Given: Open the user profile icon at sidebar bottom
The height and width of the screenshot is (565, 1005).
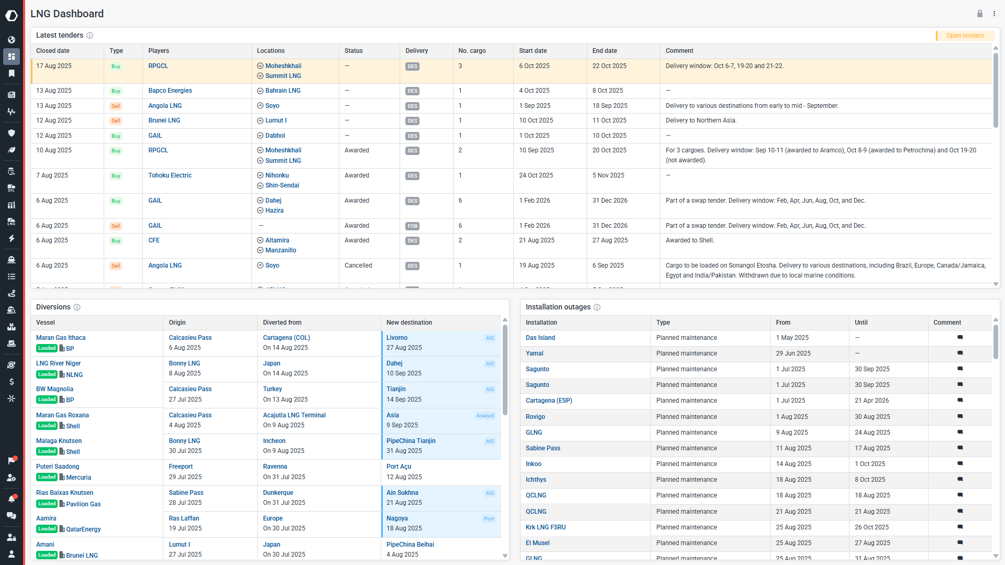Looking at the screenshot, I should (12, 554).
